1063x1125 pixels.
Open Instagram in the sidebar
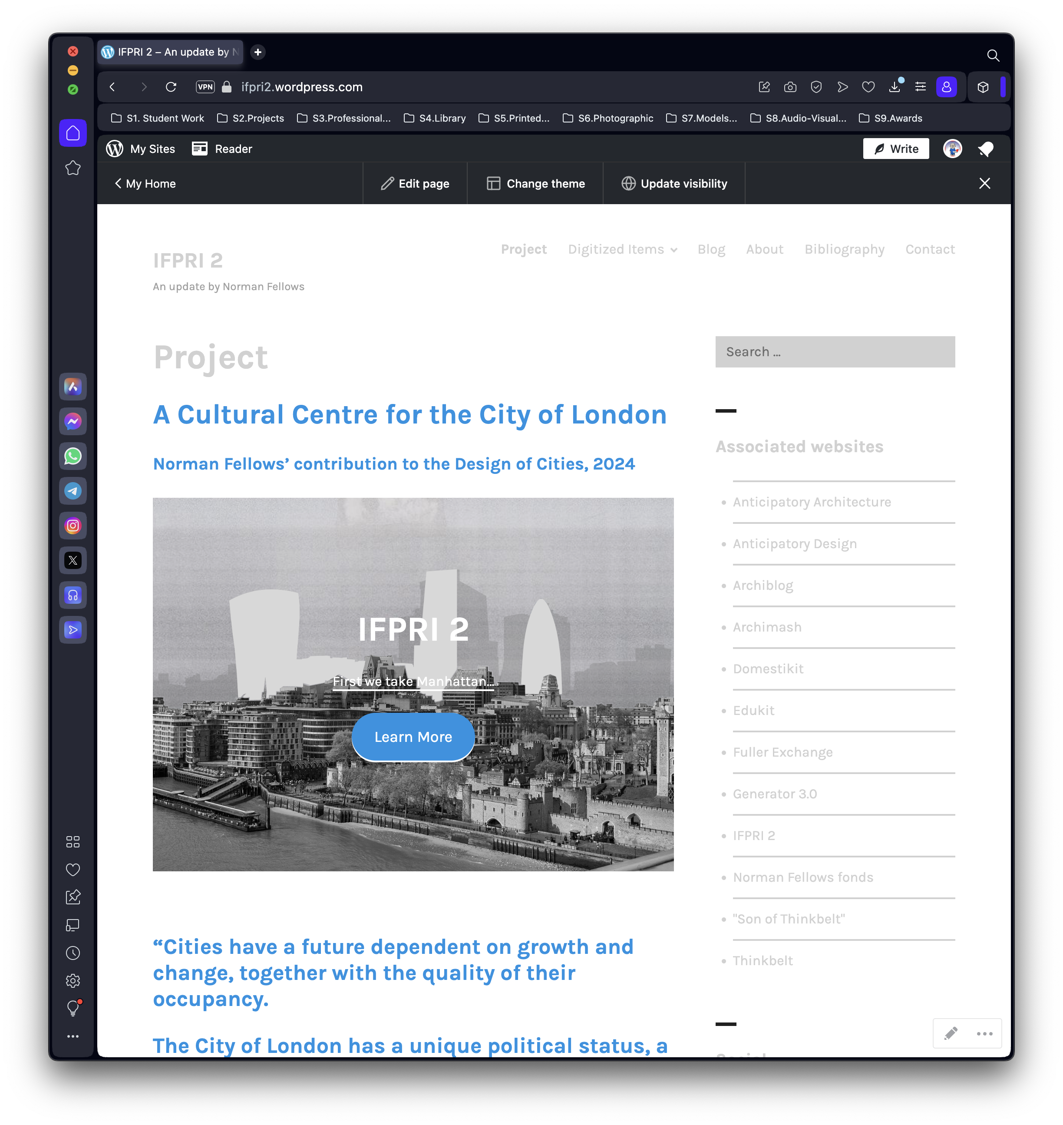pyautogui.click(x=73, y=526)
